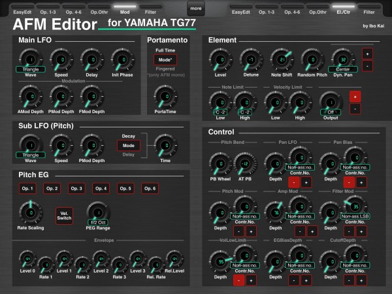Decrease Dyn. Pan with the minus button
The image size is (392, 294).
[367, 66]
